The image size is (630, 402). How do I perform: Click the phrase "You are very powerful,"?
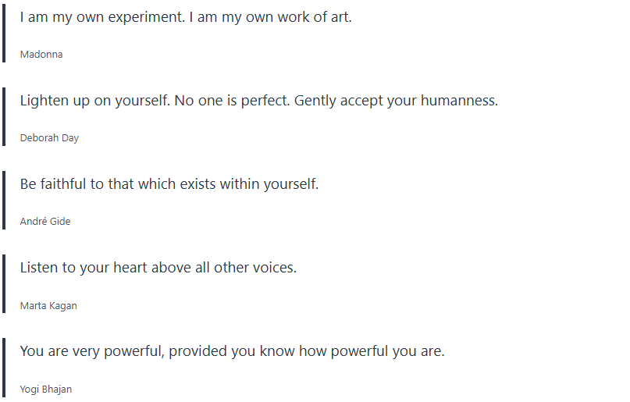pyautogui.click(x=92, y=351)
